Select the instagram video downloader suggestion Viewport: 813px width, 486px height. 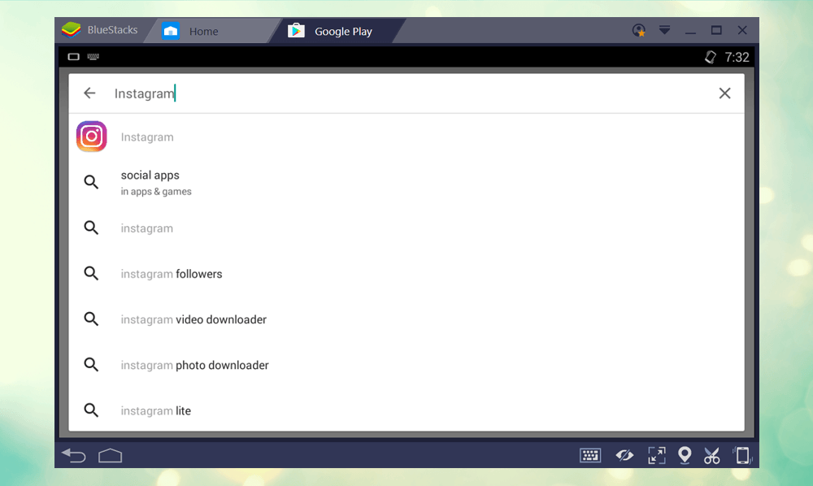pos(193,319)
